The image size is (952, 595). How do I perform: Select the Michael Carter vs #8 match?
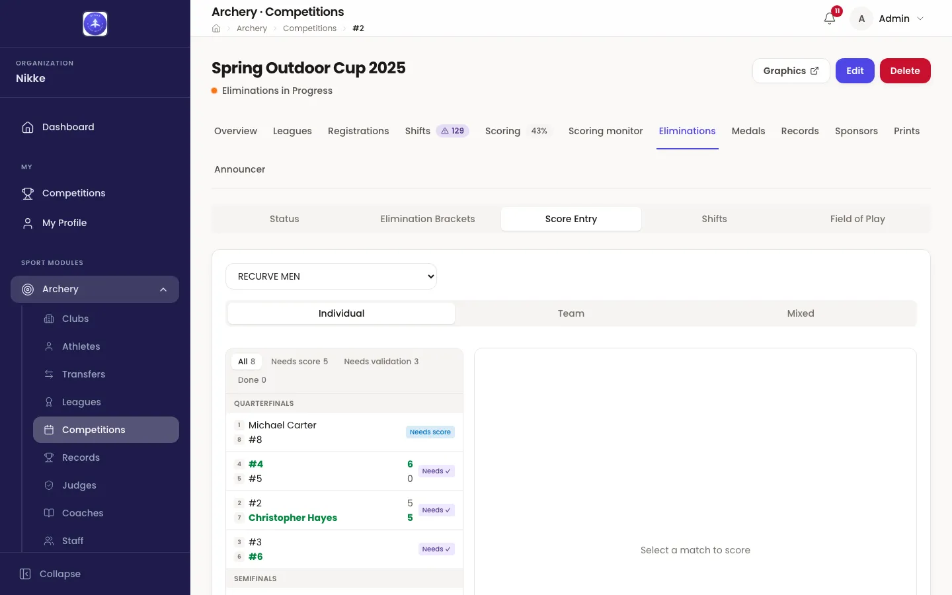[344, 432]
